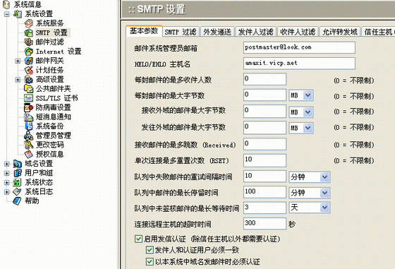
Task: Toggle the 启用发信认证 checkbox
Action: [x=138, y=239]
